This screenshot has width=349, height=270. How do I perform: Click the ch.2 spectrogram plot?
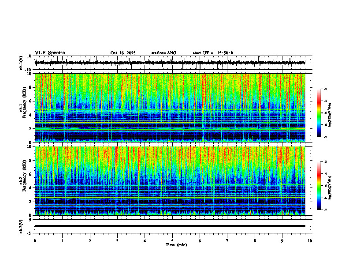click(x=170, y=181)
